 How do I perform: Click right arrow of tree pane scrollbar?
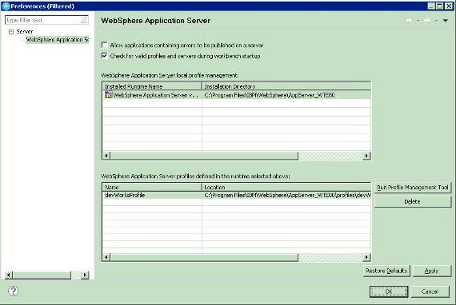86,275
